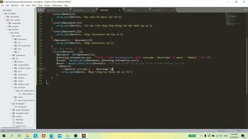The width and height of the screenshot is (248, 139).
Task: Open the Help menu
Action: (65, 5)
